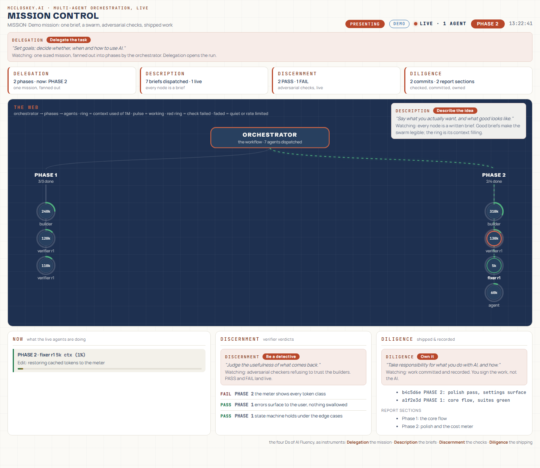The image size is (540, 468).
Task: Click the 'Delegate the task' tag
Action: (x=68, y=40)
